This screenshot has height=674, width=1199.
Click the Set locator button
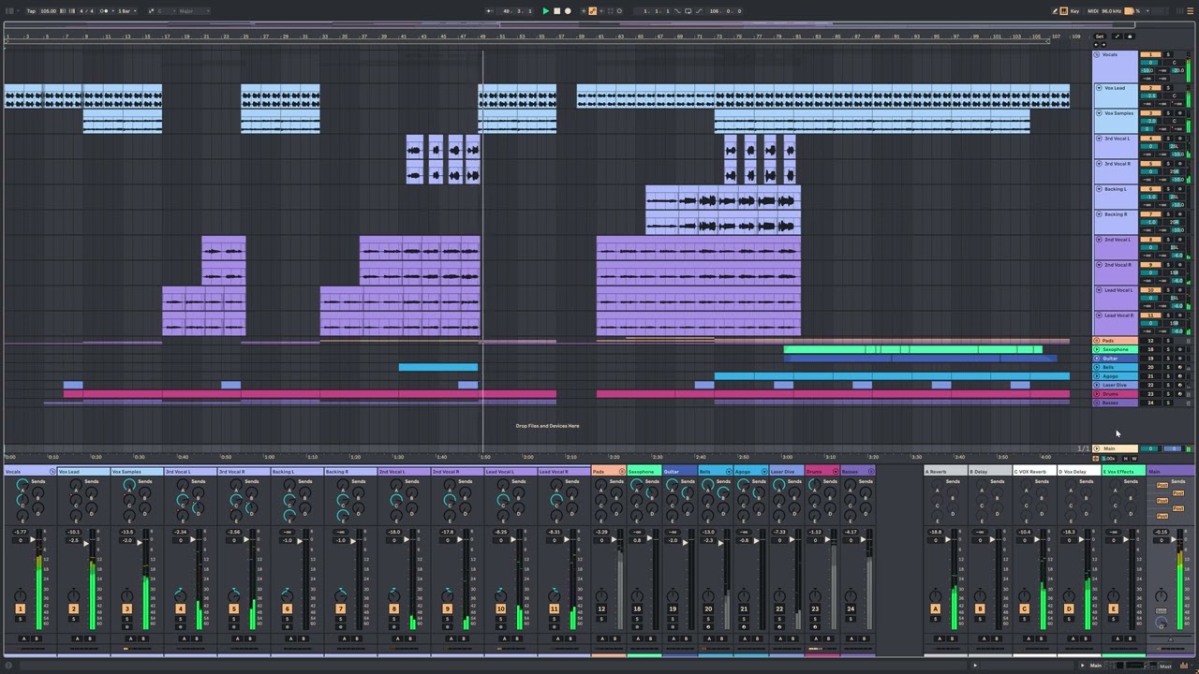[1100, 37]
